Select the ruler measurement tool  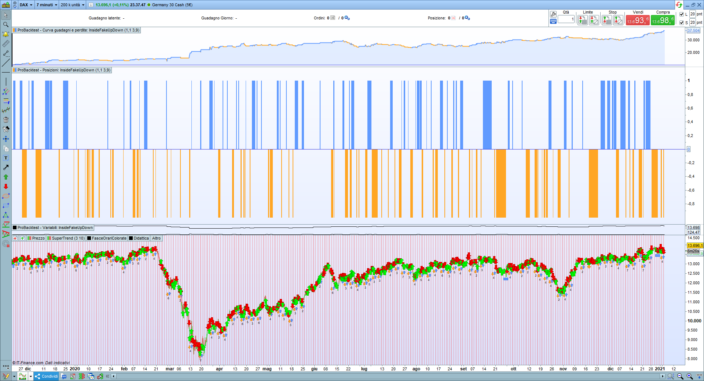(x=6, y=44)
